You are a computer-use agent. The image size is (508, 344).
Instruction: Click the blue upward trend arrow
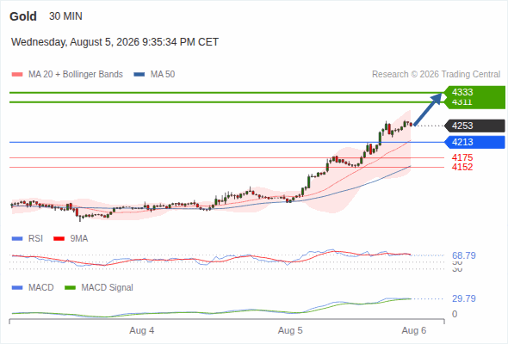(428, 109)
